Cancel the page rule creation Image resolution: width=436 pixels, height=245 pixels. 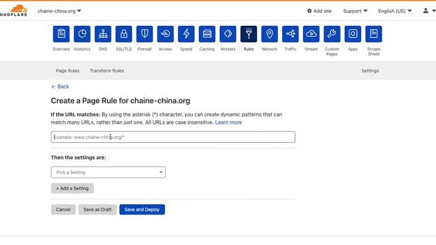(63, 210)
